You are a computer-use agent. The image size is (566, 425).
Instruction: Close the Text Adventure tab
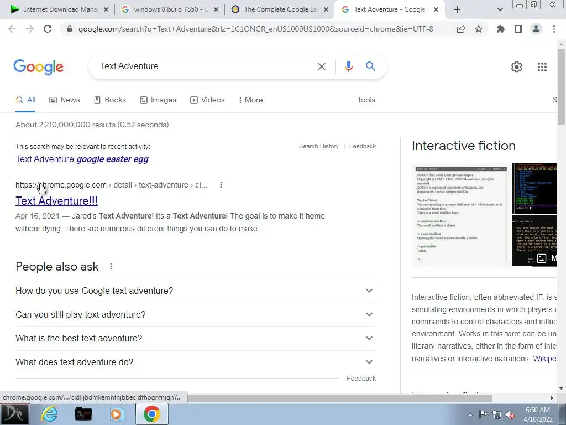(436, 9)
